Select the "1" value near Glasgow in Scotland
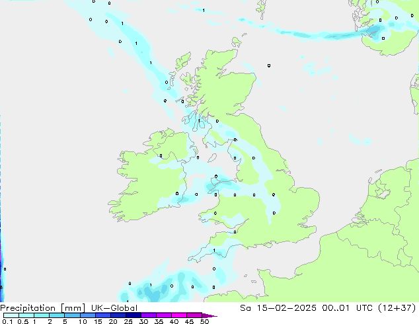 click(199, 121)
